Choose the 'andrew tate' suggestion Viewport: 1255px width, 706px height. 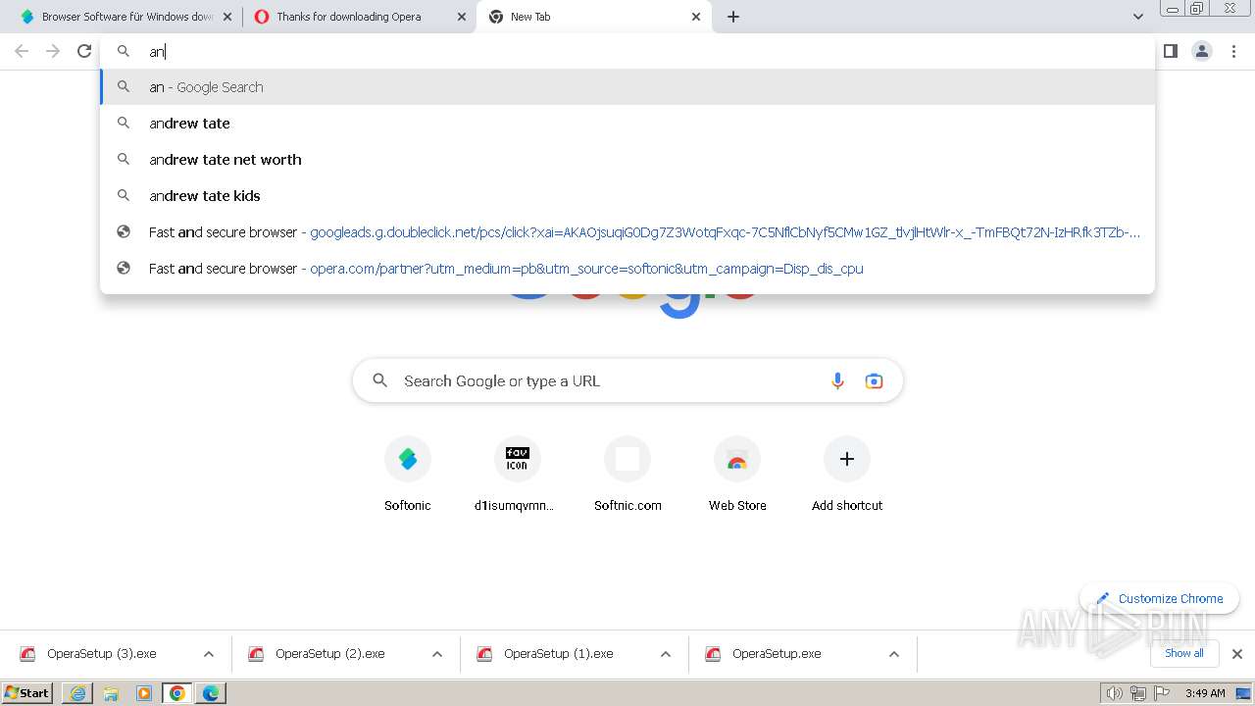pyautogui.click(x=627, y=124)
